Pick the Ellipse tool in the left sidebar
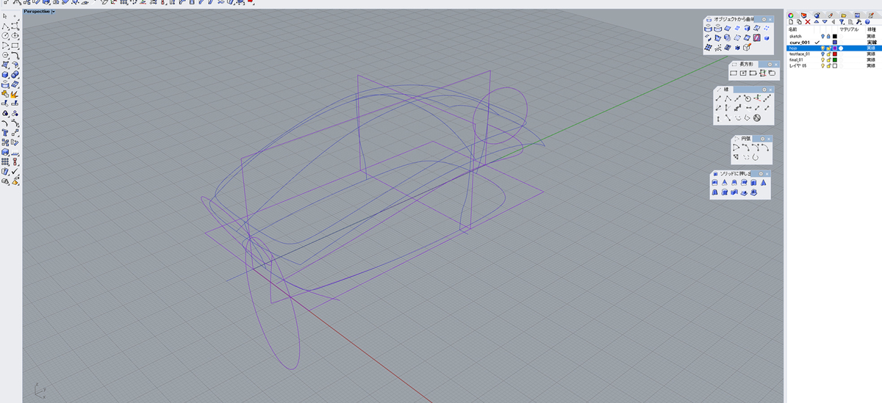The height and width of the screenshot is (403, 882). pos(15,35)
